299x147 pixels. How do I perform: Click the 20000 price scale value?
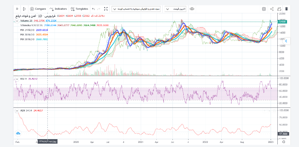click(282, 14)
